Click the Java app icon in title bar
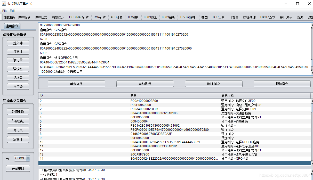This screenshot has height=180, width=313. [x=4, y=4]
